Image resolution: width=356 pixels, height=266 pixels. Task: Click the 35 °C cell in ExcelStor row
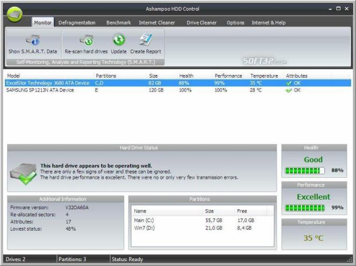256,83
